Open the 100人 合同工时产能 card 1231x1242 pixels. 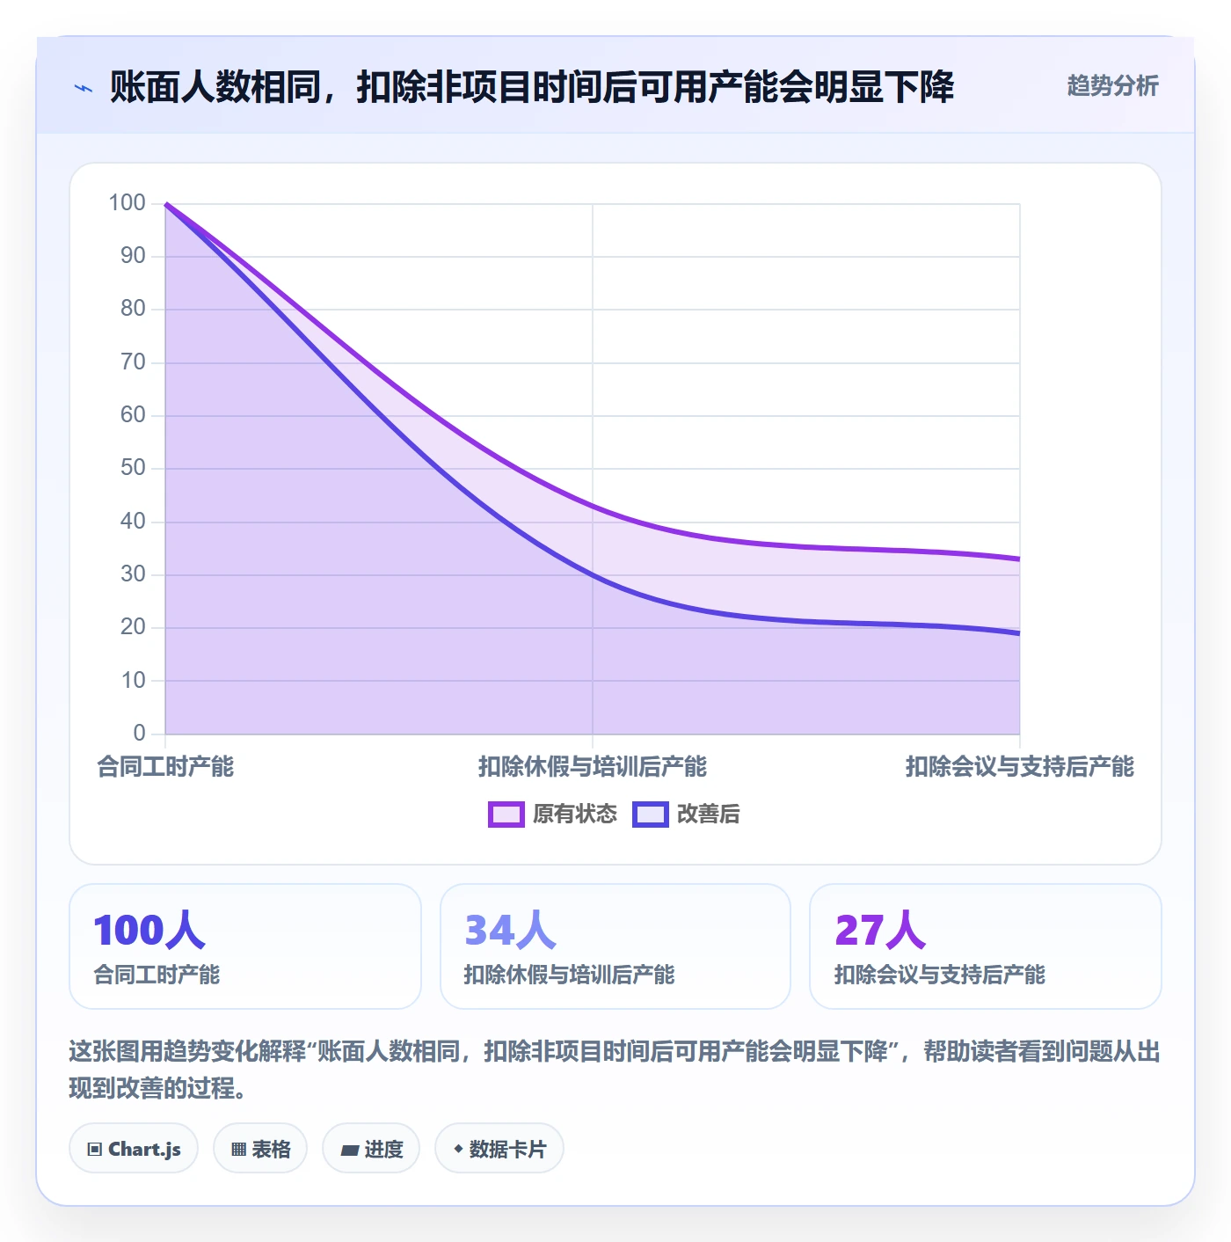point(245,946)
